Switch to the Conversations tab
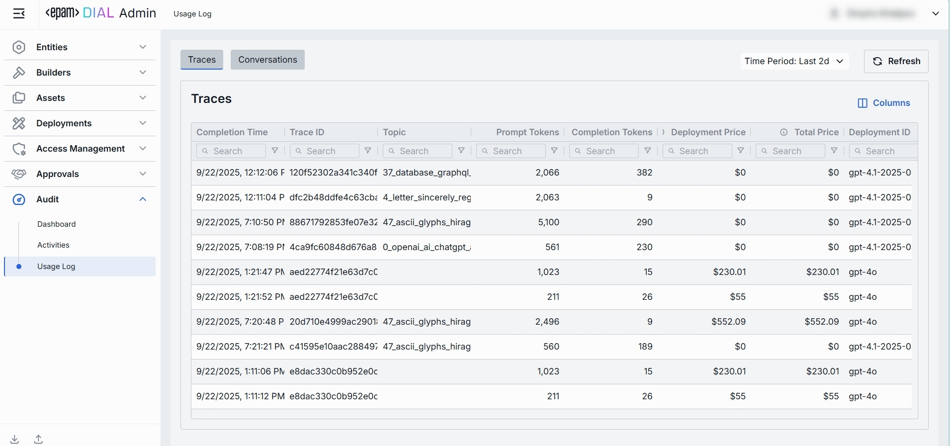Image resolution: width=950 pixels, height=446 pixels. tap(267, 60)
